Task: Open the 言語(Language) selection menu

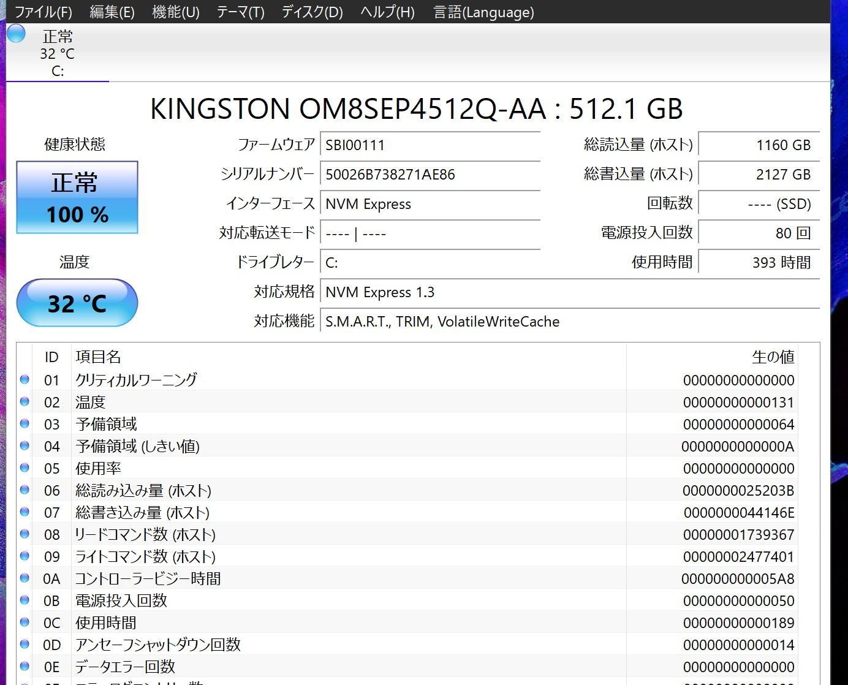Action: coord(483,12)
